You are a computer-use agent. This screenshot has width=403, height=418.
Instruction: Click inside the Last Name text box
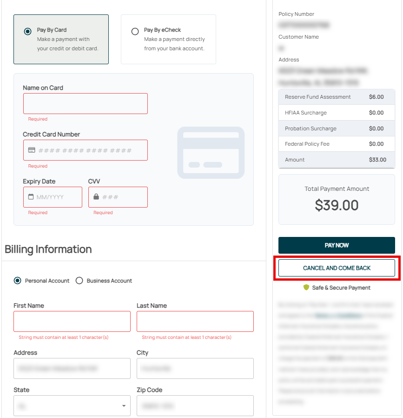click(x=195, y=321)
